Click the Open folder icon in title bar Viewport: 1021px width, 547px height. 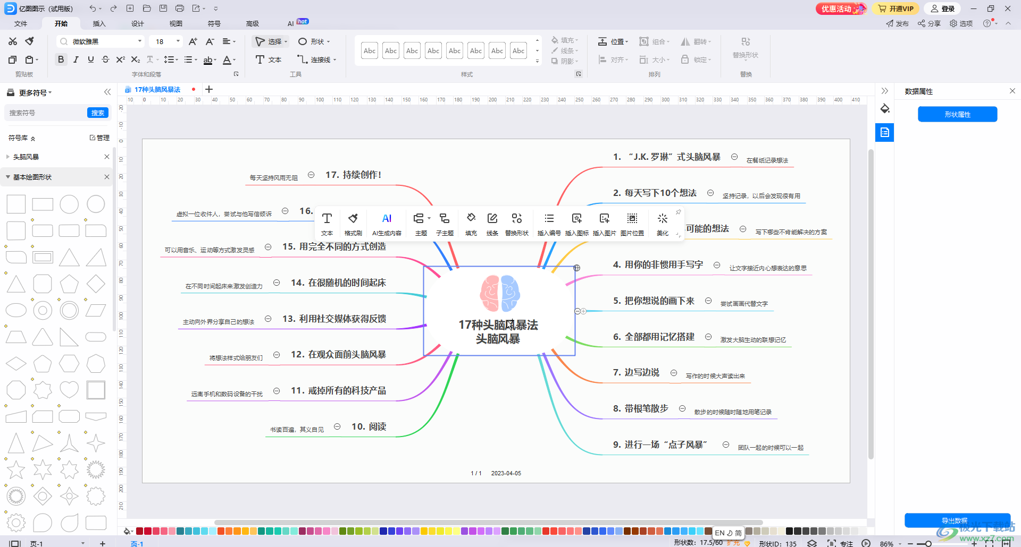(147, 8)
